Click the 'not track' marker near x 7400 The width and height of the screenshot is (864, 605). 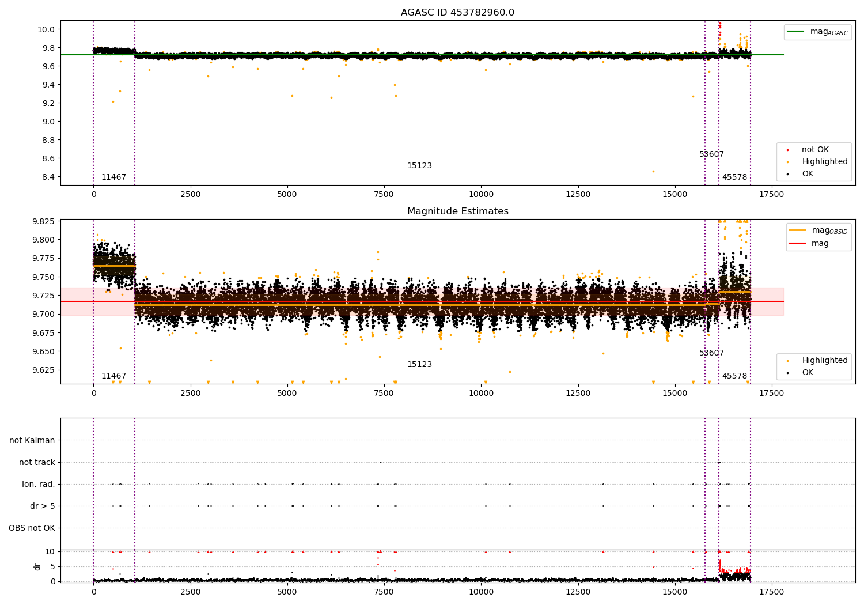pos(380,462)
